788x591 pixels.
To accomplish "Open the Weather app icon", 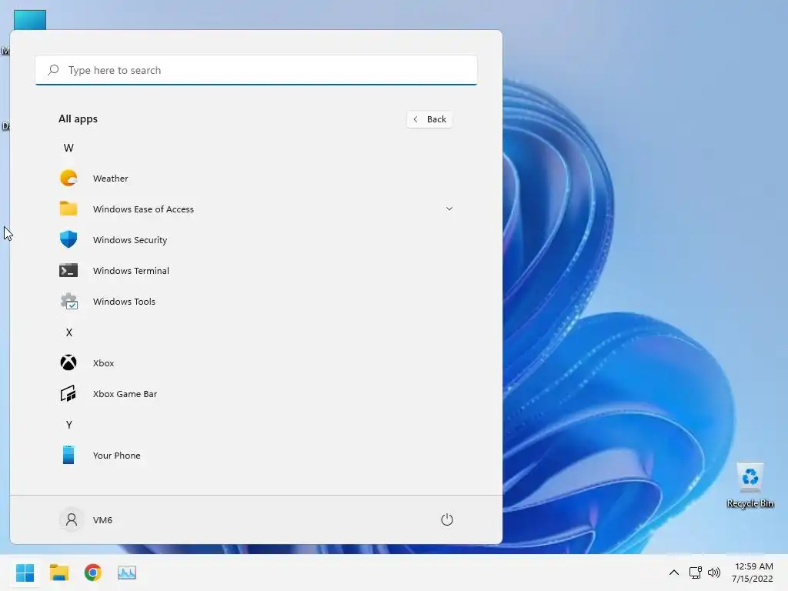I will [x=68, y=178].
